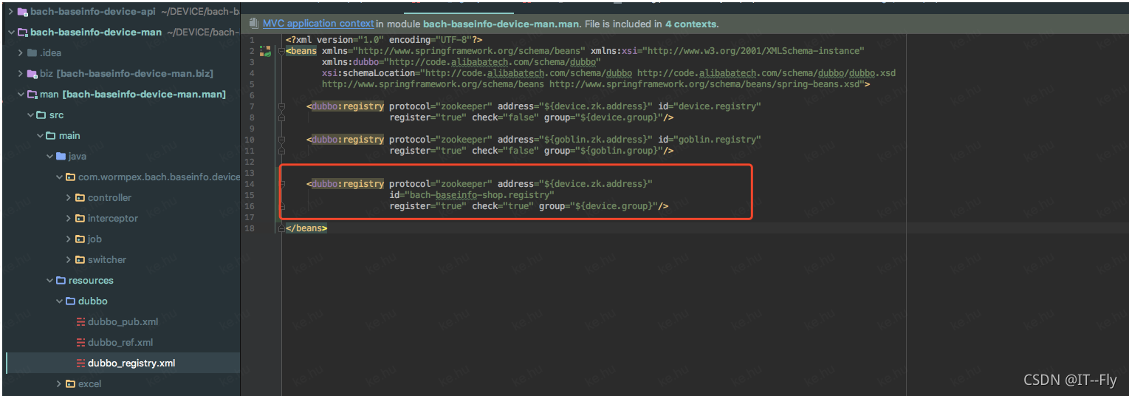Image resolution: width=1129 pixels, height=396 pixels.
Task: Select dubbo_registry.xml in the project tree
Action: pos(122,363)
